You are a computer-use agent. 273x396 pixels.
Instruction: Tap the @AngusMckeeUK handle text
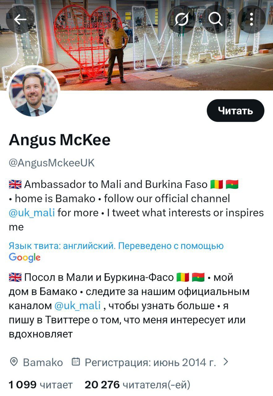click(52, 163)
